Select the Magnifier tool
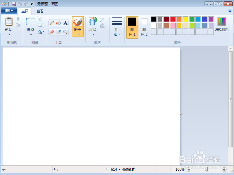This screenshot has width=234, height=175. 65,32
